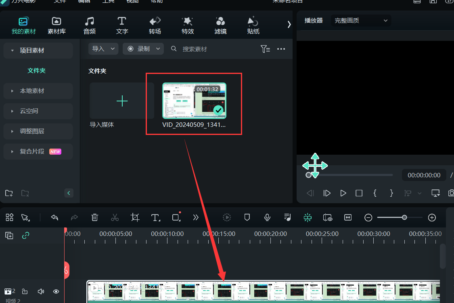Click the 导入媒体 plus tile

(x=122, y=101)
